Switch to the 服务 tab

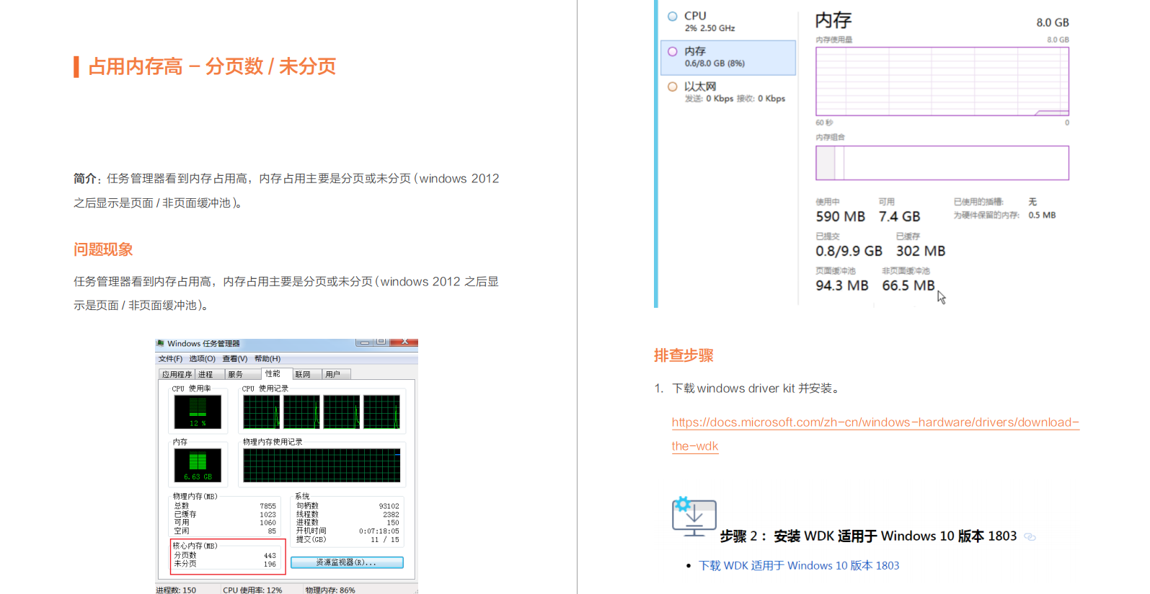pos(243,374)
